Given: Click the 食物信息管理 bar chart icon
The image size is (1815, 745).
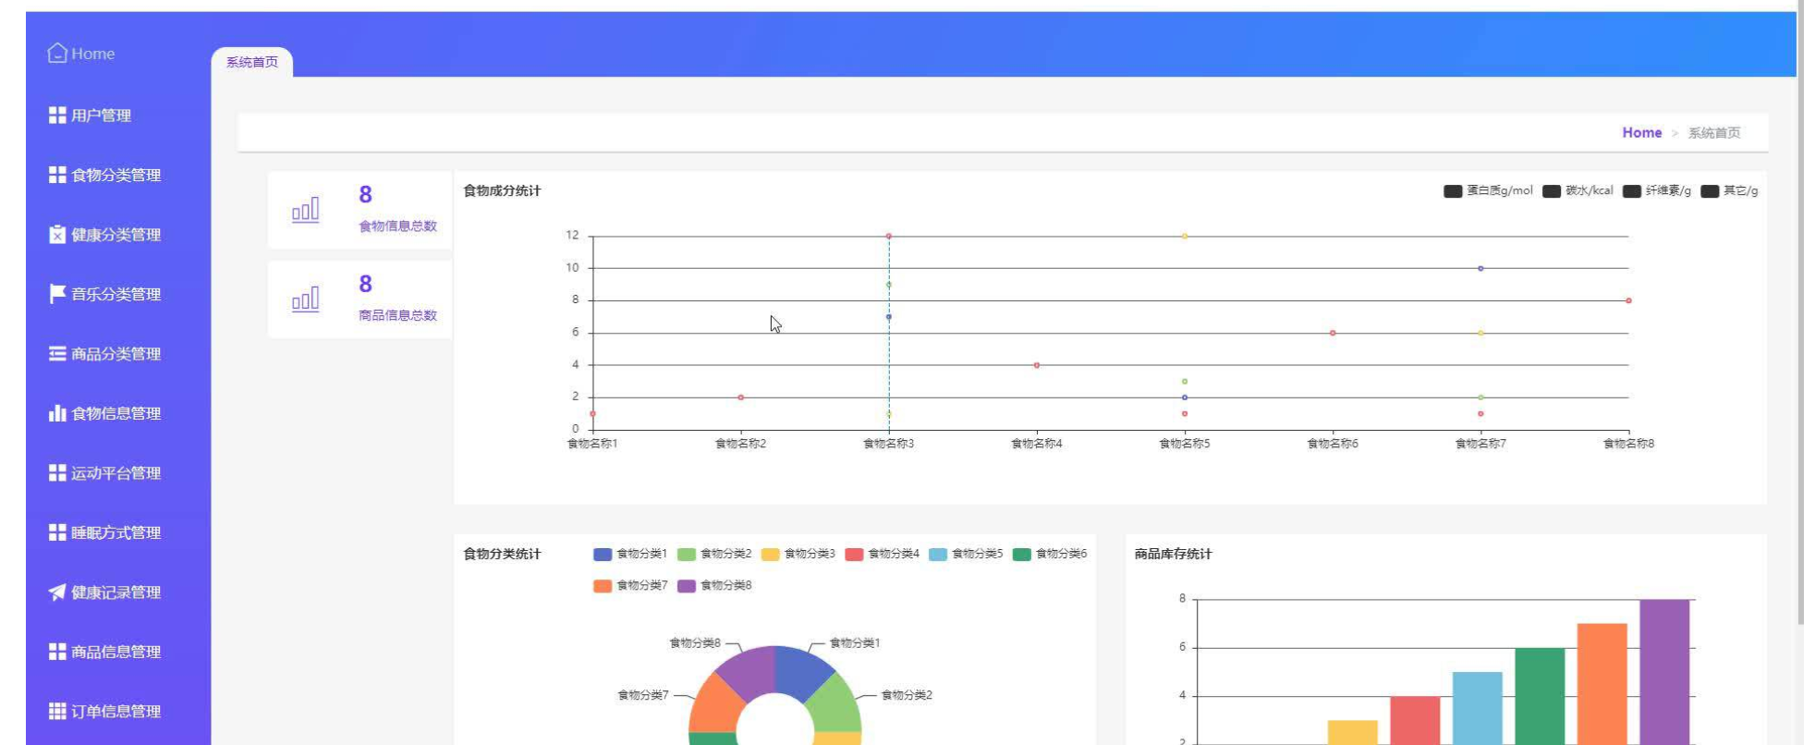Looking at the screenshot, I should point(57,413).
